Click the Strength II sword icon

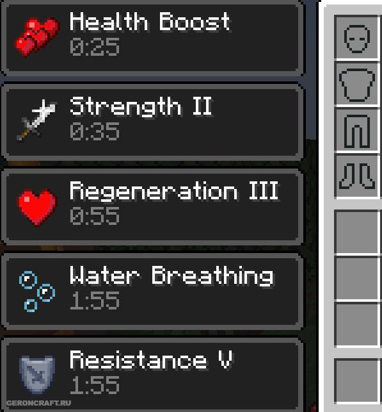[36, 120]
